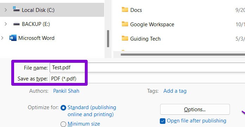
Task: Select the Google Workspace folder icon
Action: tap(125, 24)
